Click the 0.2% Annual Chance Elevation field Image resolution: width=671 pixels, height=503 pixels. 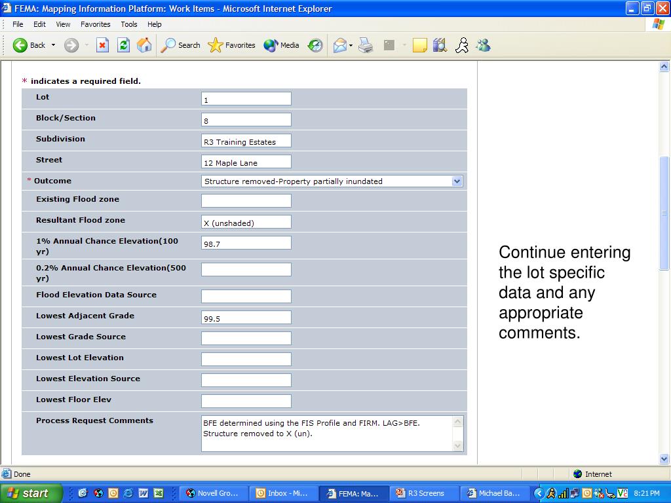(246, 269)
